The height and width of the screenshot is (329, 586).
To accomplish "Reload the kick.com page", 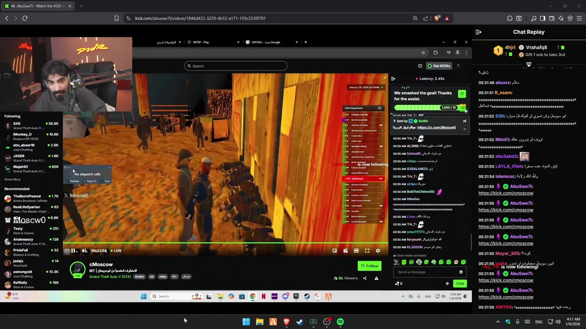I will pos(25,18).
